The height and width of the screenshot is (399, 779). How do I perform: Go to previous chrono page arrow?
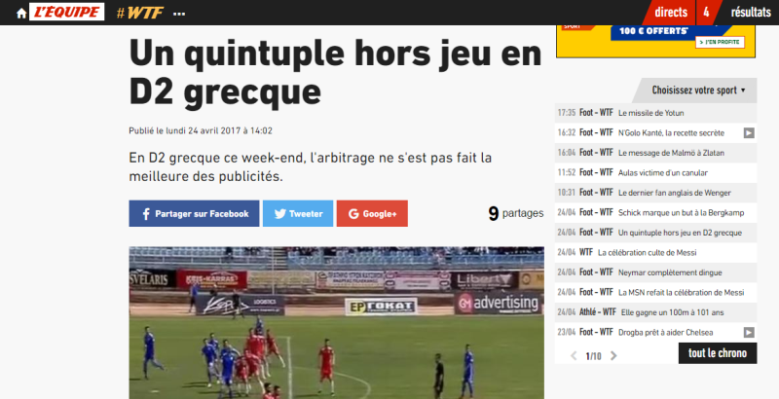(x=574, y=356)
